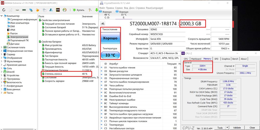The height and width of the screenshot is (130, 260).
Task: Open the Диск menu in CrystalDiskInfo
Action: [x=132, y=8]
